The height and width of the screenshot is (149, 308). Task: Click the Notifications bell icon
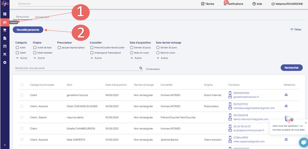click(225, 4)
